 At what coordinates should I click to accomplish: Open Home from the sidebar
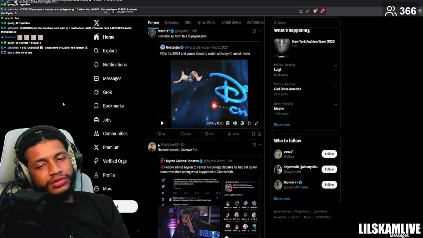pos(104,37)
